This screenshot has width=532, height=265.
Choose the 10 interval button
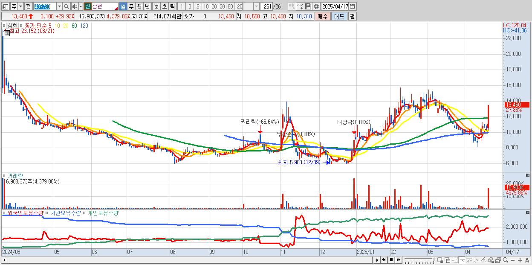coord(206,6)
